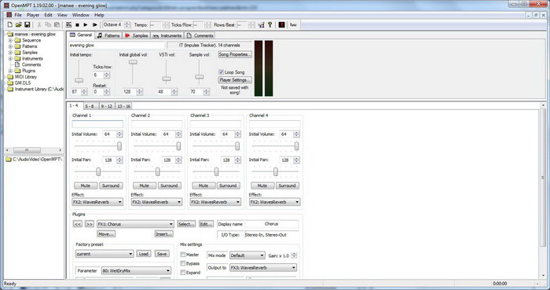Click Channel 1 Initial Pan slider handle
The image size is (550, 290).
98,171
